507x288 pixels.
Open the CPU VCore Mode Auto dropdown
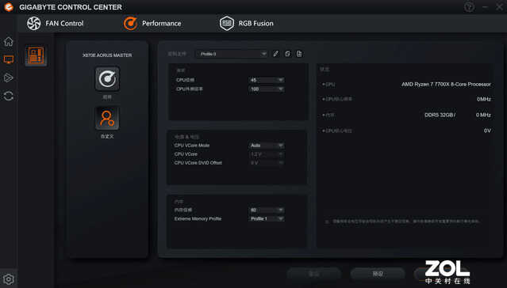point(267,146)
